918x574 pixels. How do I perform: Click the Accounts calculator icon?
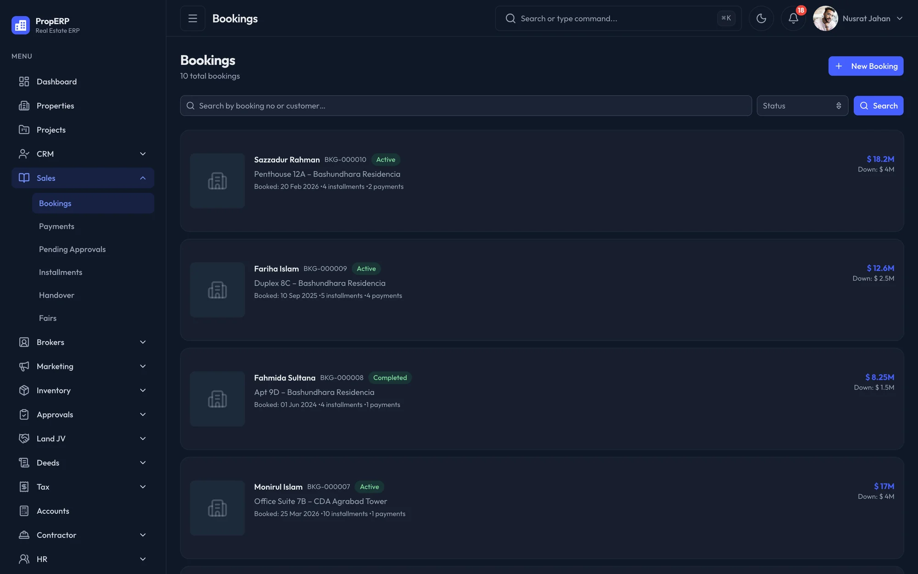pos(24,511)
